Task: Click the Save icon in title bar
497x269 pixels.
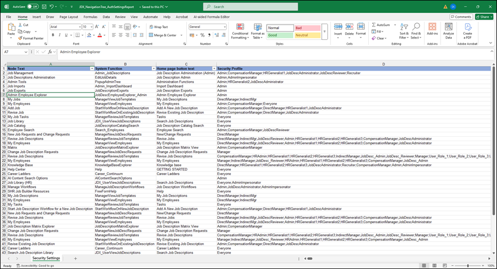Action: (44, 7)
